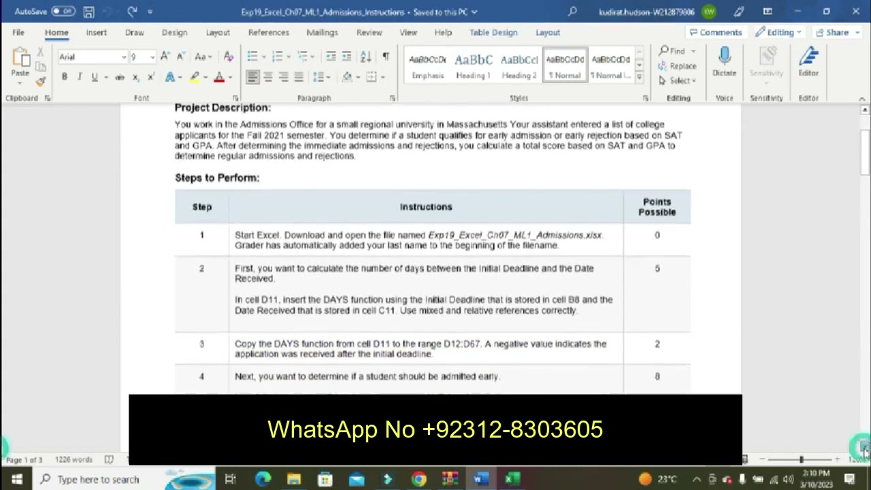
Task: Apply Italic formatting
Action: [80, 77]
